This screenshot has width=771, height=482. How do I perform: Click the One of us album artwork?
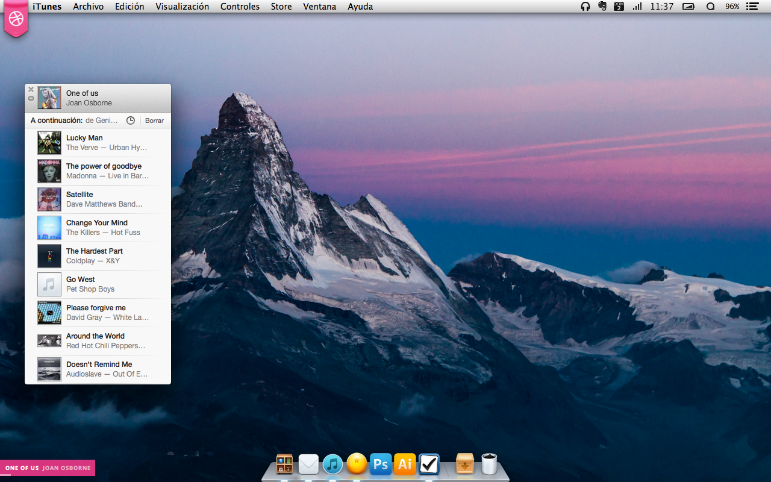pyautogui.click(x=49, y=98)
